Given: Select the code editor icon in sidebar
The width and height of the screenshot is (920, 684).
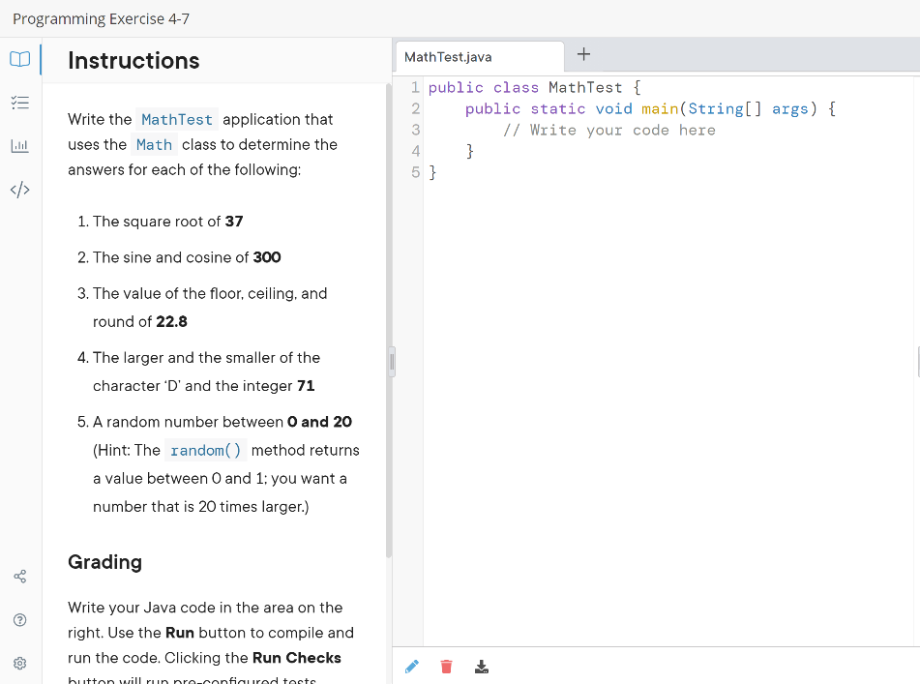Looking at the screenshot, I should pyautogui.click(x=19, y=190).
